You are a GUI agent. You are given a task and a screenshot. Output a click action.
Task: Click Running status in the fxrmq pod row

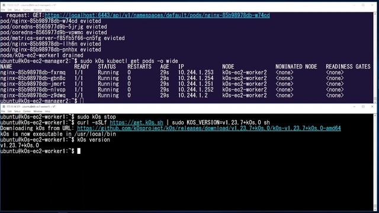108,72
